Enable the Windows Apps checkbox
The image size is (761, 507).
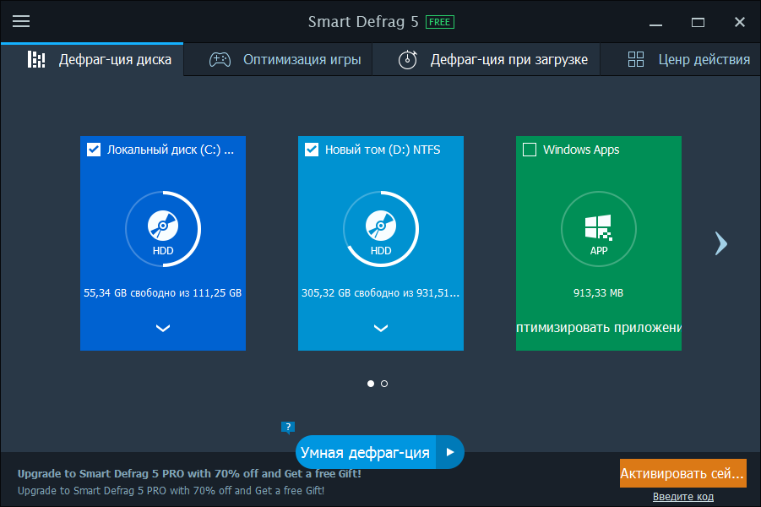click(530, 150)
